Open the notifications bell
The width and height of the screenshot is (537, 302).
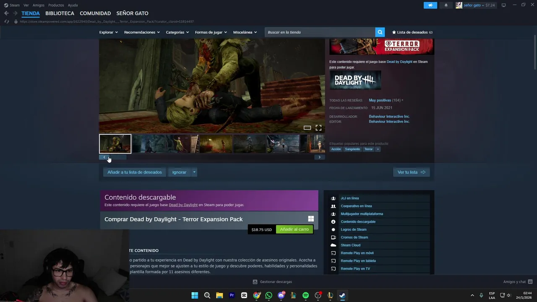pos(446,5)
